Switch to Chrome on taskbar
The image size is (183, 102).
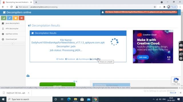(95, 99)
